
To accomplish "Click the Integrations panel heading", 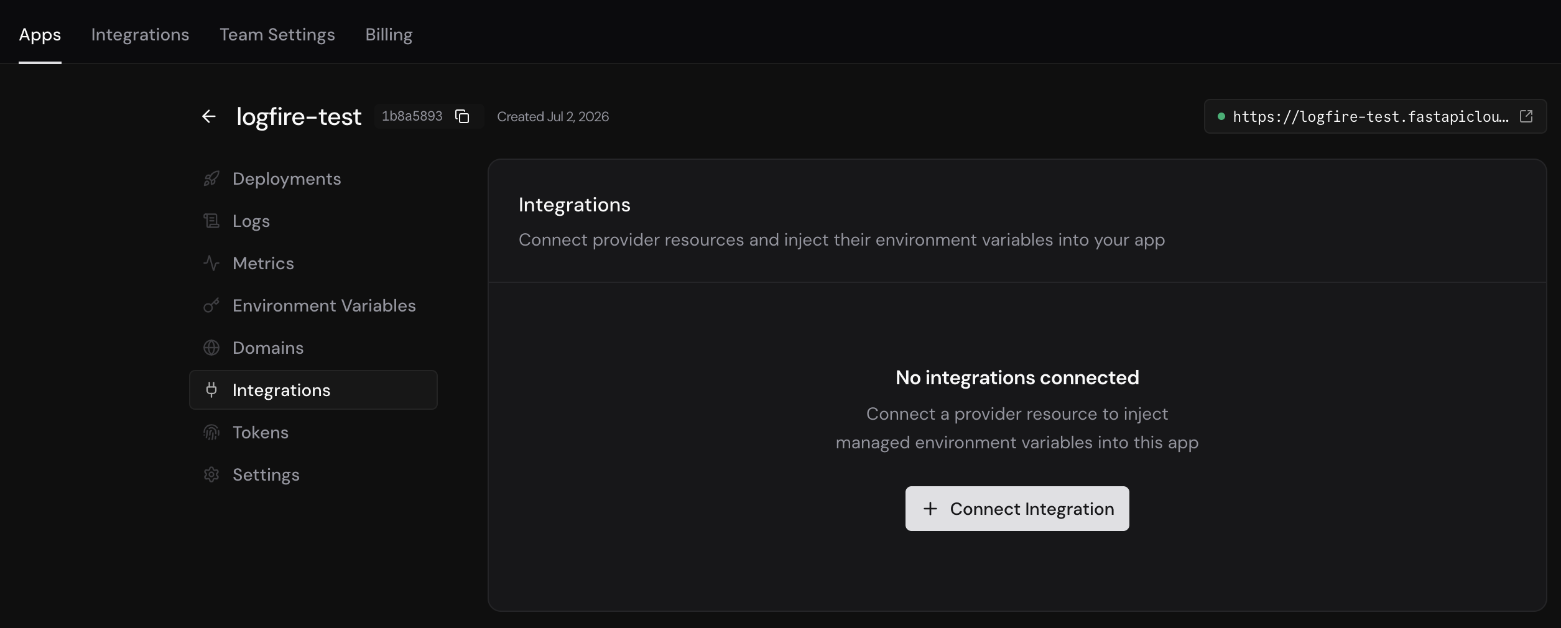I will [574, 205].
